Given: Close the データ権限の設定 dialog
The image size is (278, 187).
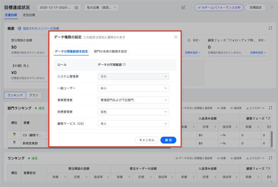Looking at the screenshot, I should click(176, 37).
